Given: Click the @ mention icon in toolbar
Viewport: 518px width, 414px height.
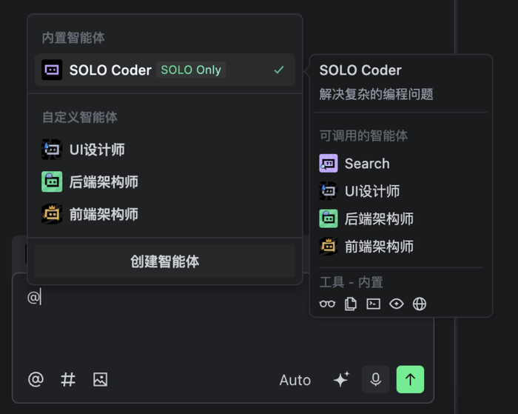Looking at the screenshot, I should 36,380.
